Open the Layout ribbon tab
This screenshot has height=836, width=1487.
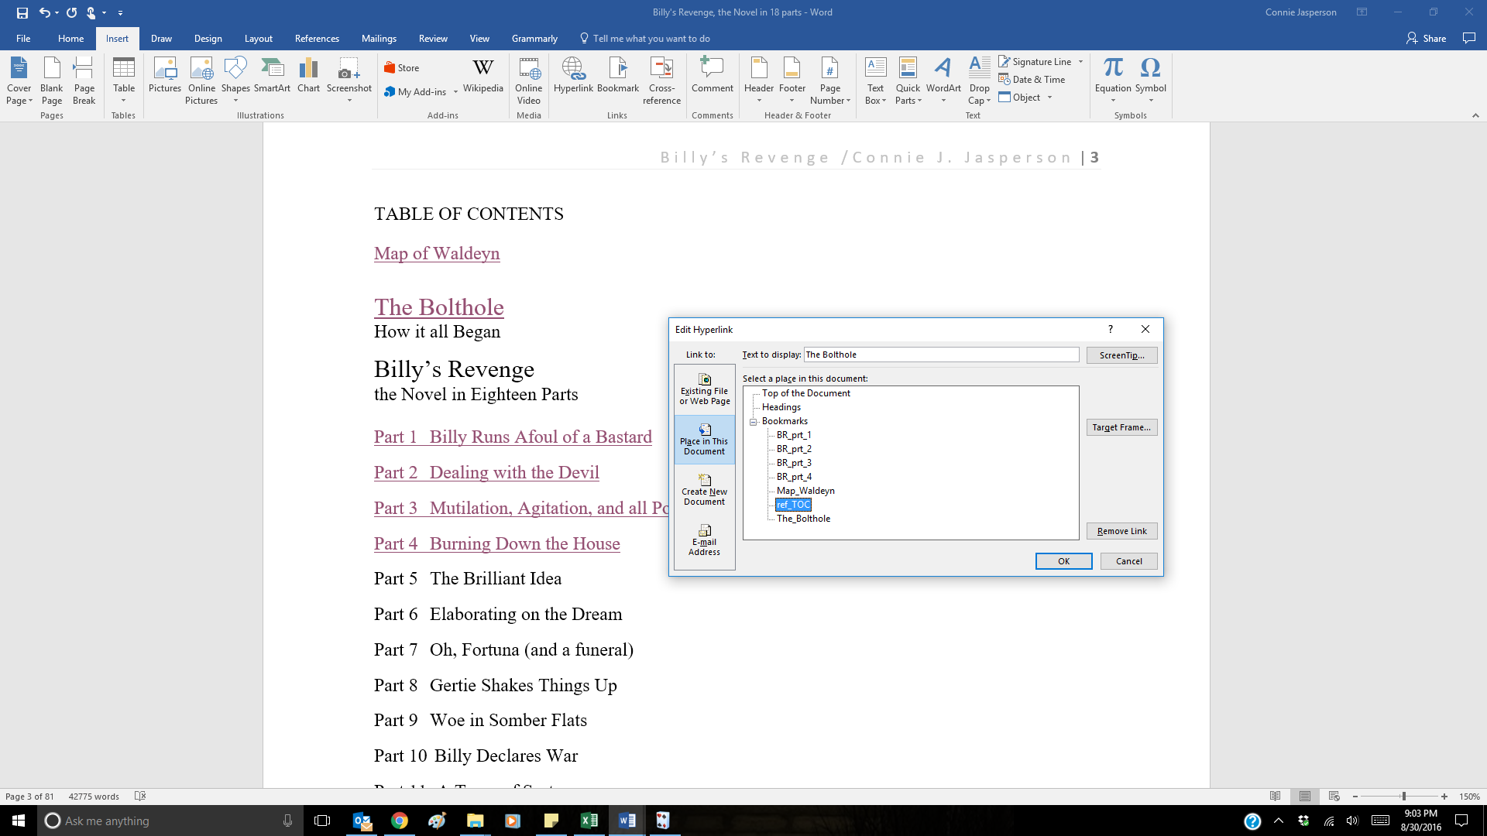point(258,39)
